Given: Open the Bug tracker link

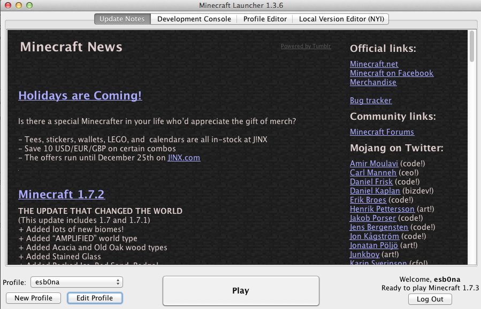Looking at the screenshot, I should 371,101.
